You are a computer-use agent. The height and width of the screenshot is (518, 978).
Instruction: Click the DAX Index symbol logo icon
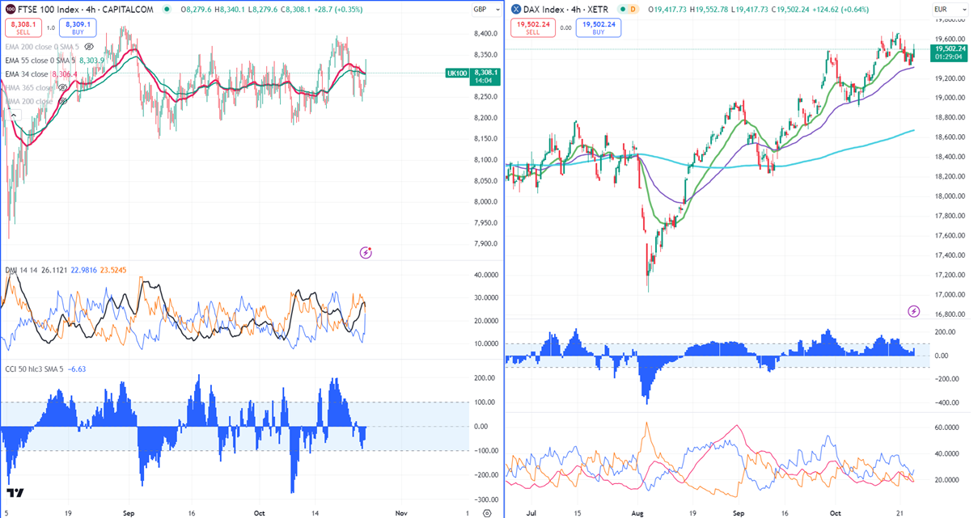pyautogui.click(x=515, y=10)
